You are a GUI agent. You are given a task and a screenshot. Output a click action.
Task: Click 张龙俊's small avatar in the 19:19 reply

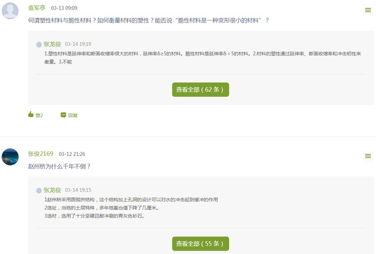point(39,44)
